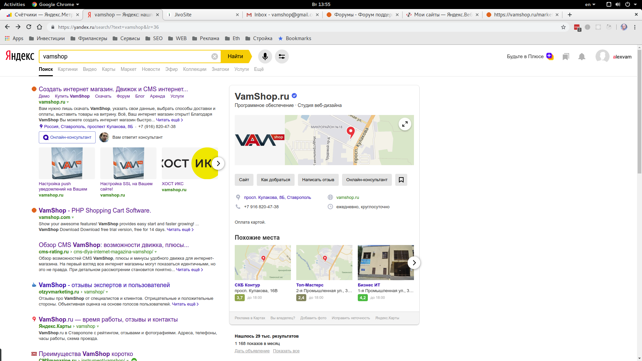Open the browser home page
Viewport: 642px width, 361px height.
(39, 27)
